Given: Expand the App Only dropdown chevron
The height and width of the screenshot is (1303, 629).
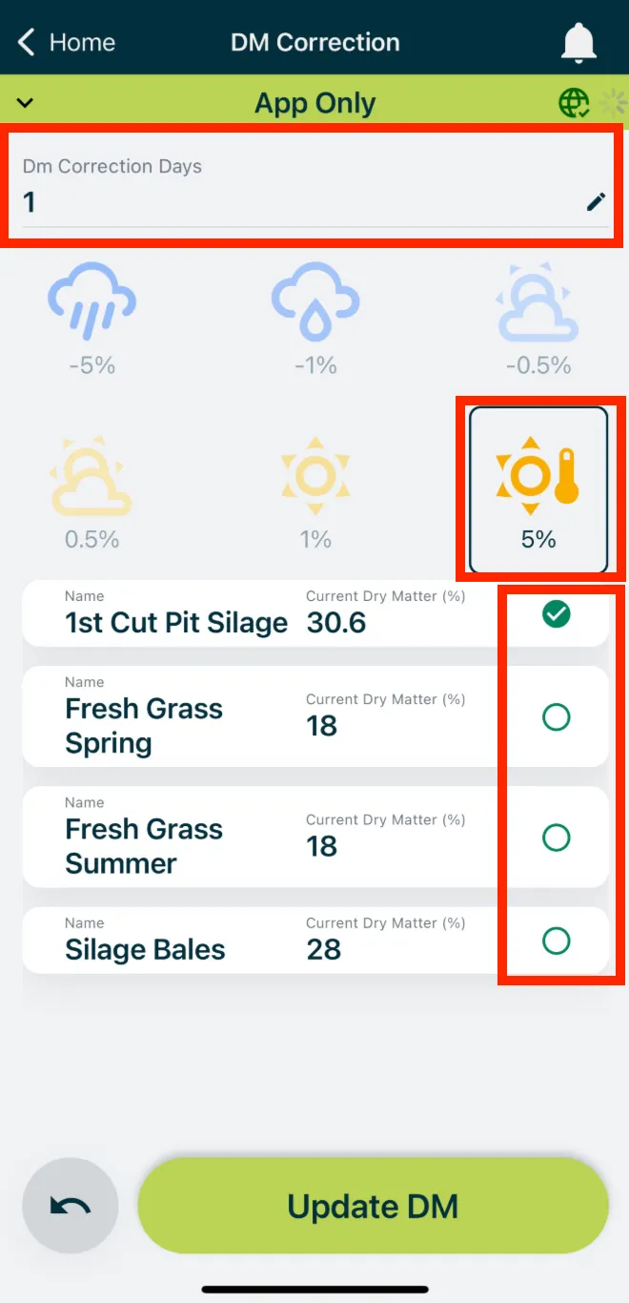Looking at the screenshot, I should [x=26, y=102].
